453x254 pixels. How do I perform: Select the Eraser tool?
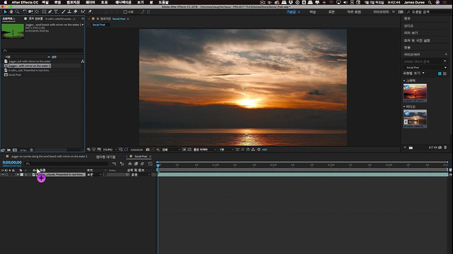coord(75,12)
